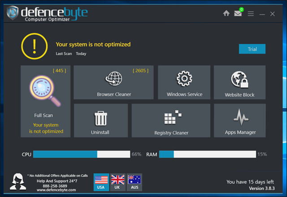Select the USA flag support option
The width and height of the screenshot is (287, 197).
(101, 182)
